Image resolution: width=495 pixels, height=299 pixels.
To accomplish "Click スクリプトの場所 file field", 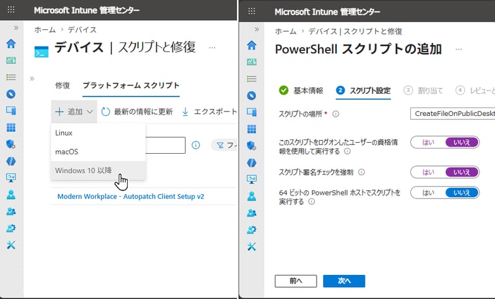I will [453, 113].
